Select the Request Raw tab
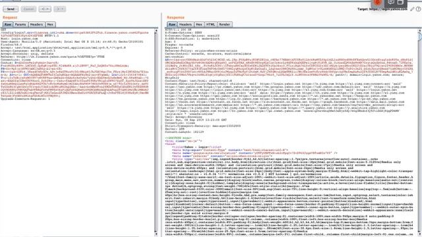 click(8, 24)
